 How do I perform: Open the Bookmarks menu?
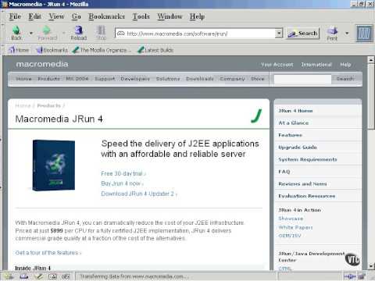coord(106,16)
